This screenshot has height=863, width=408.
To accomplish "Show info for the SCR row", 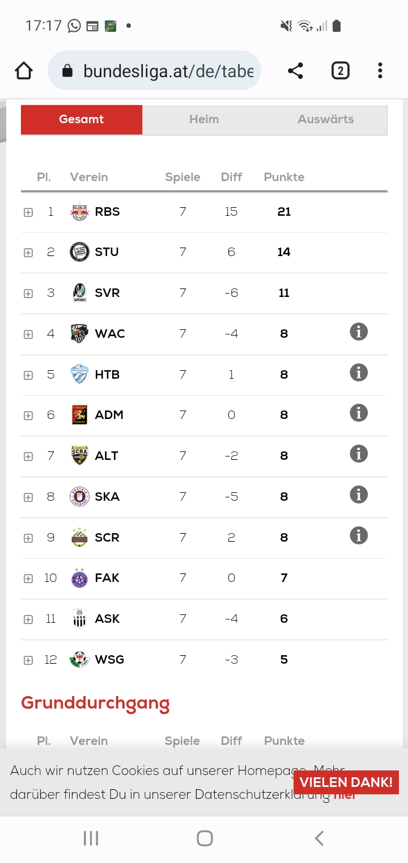I will pos(358,536).
